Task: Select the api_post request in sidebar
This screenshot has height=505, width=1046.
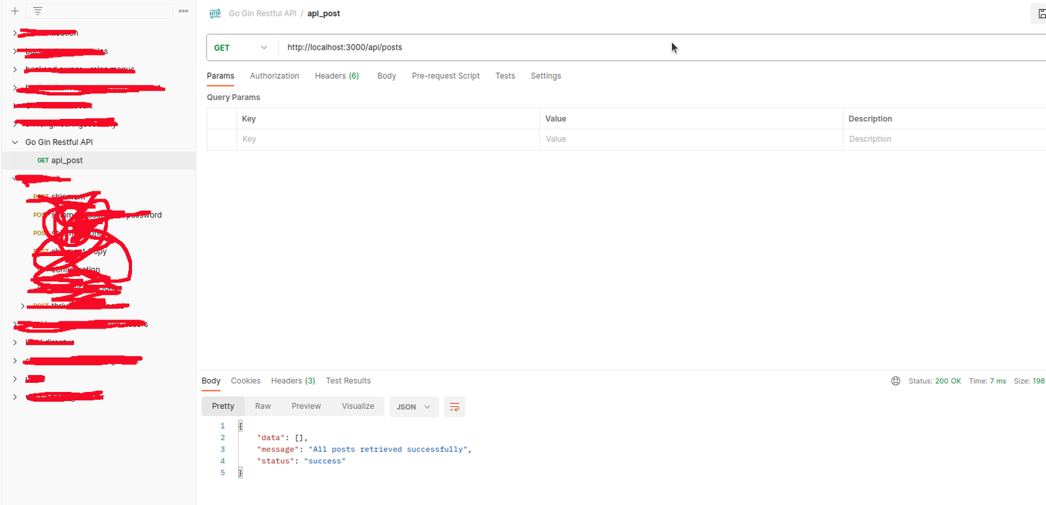Action: click(x=67, y=161)
